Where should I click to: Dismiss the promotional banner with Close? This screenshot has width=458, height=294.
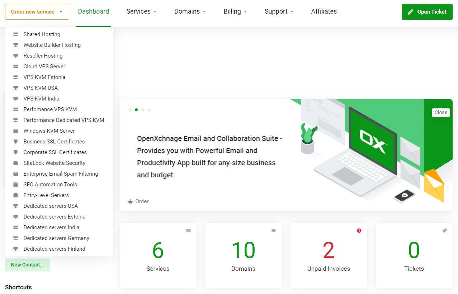pyautogui.click(x=440, y=112)
